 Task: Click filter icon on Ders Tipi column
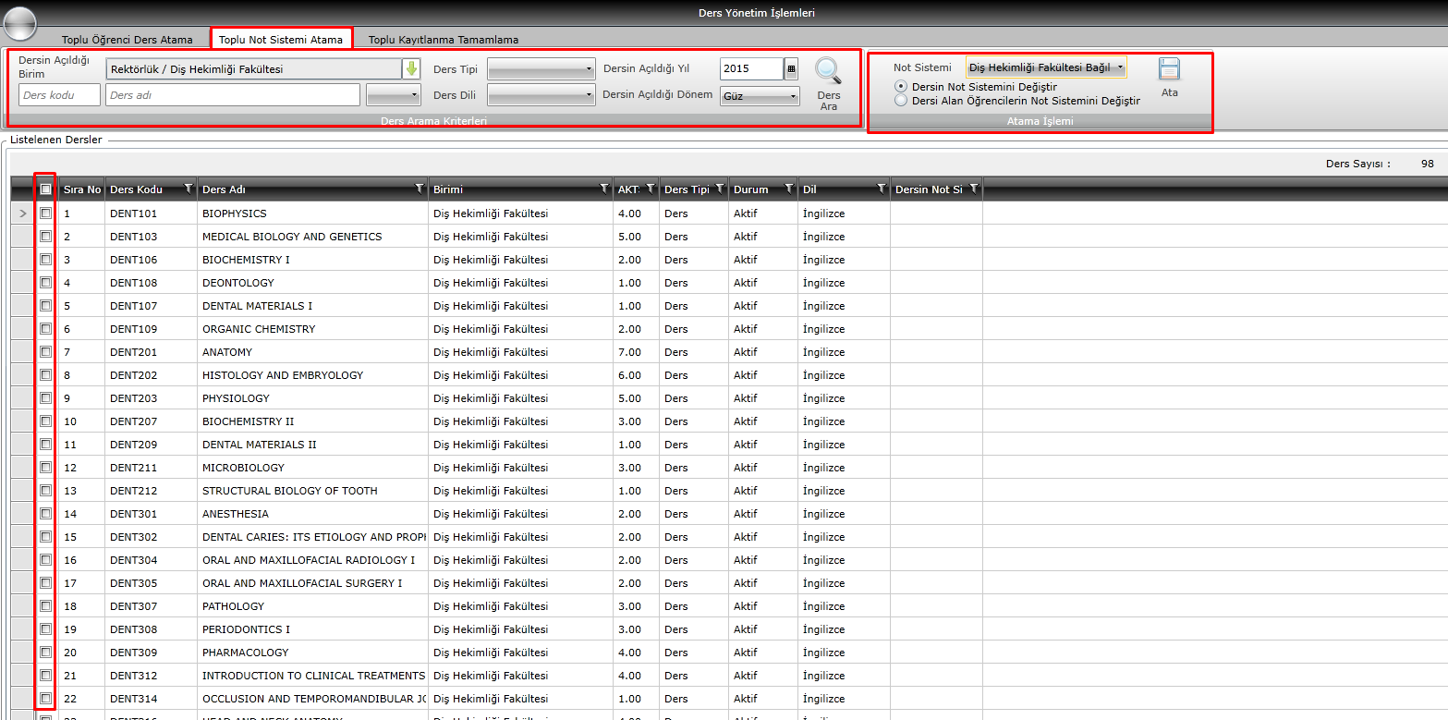[720, 189]
